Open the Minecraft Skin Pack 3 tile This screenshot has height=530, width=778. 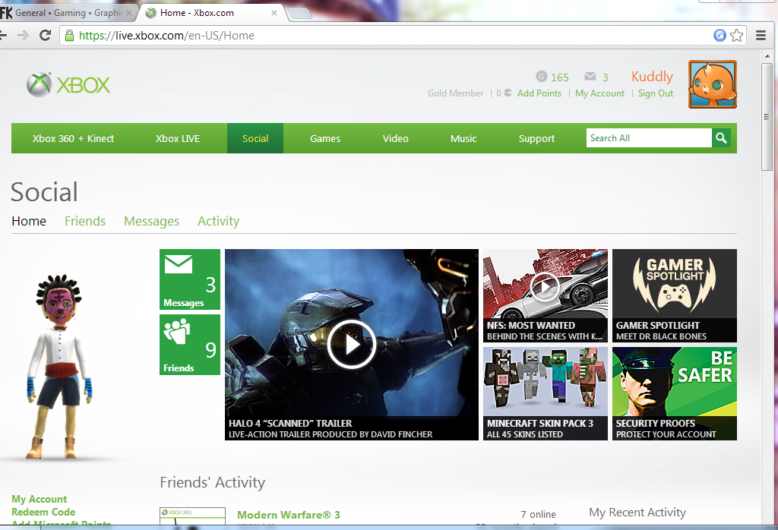point(546,393)
